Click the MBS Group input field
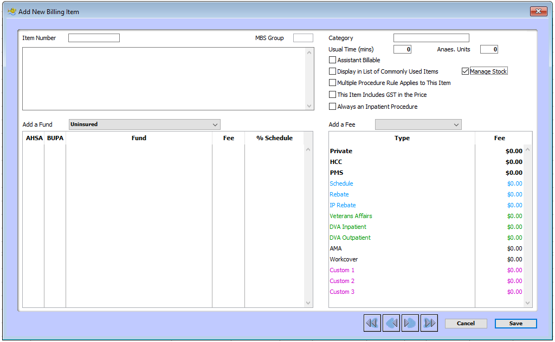 302,37
